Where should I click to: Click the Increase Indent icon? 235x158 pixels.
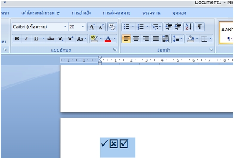178,27
